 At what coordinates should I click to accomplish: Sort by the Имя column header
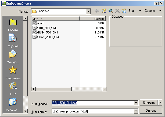coord(56,19)
